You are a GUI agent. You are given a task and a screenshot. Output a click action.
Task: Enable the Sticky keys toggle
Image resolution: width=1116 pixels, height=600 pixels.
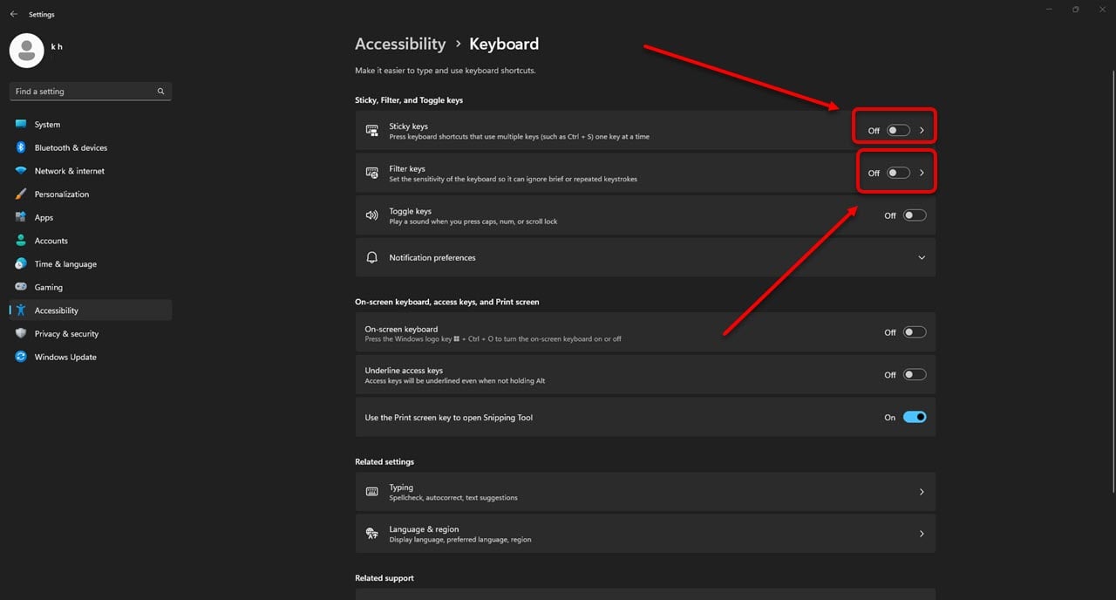coord(898,130)
